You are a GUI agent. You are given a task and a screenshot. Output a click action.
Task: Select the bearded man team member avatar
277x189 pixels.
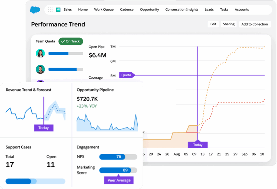point(40,69)
